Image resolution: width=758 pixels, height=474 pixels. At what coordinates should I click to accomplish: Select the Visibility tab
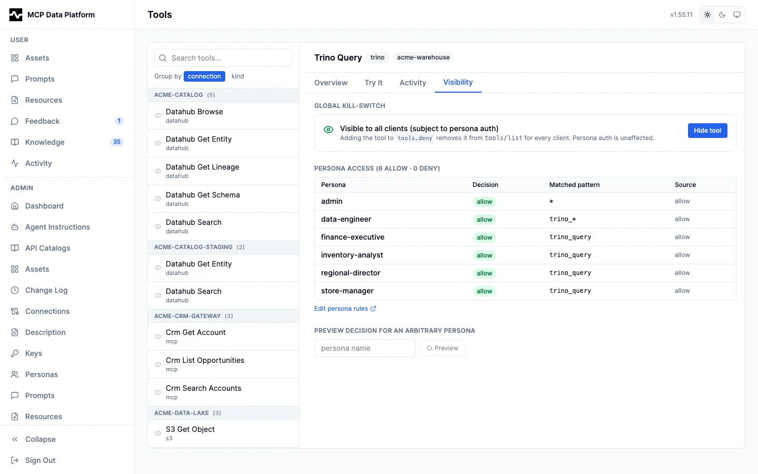458,82
